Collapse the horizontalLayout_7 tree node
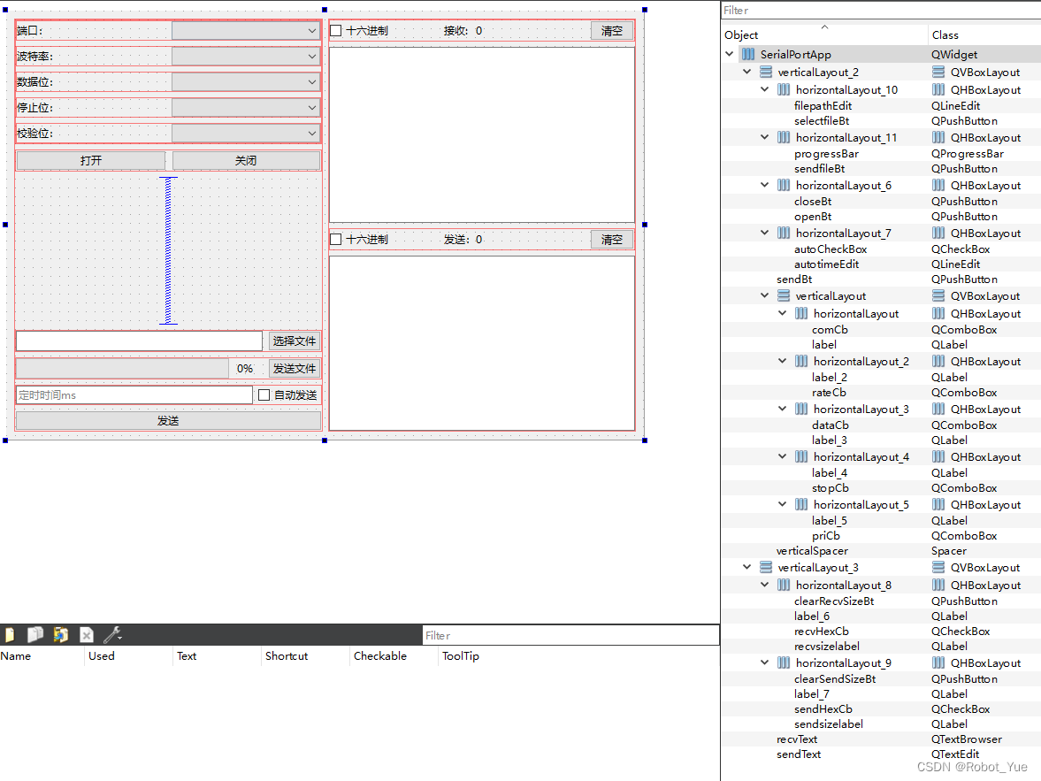Viewport: 1041px width, 781px height. tap(765, 233)
